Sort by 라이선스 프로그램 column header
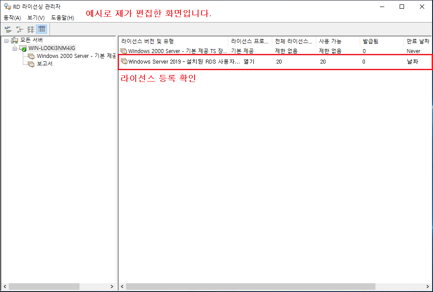 click(250, 41)
